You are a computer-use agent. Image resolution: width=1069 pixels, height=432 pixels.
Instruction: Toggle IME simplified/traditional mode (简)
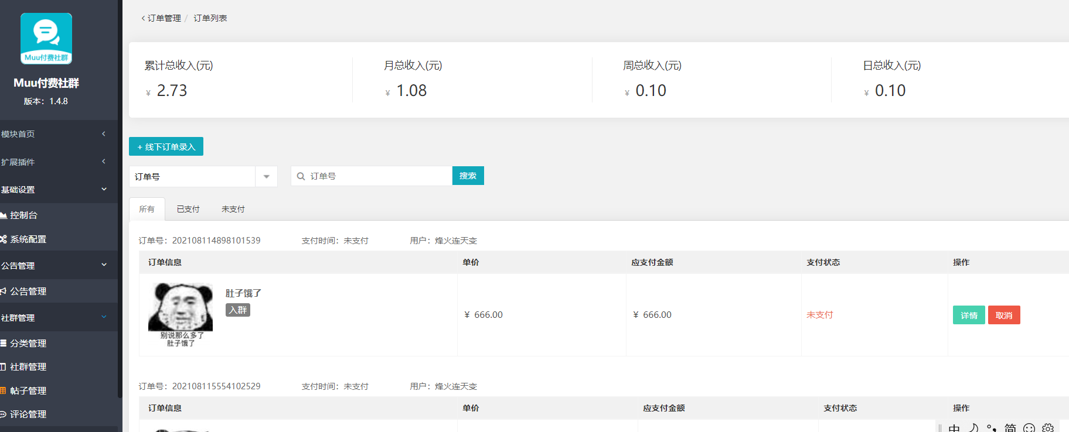[x=1010, y=428]
